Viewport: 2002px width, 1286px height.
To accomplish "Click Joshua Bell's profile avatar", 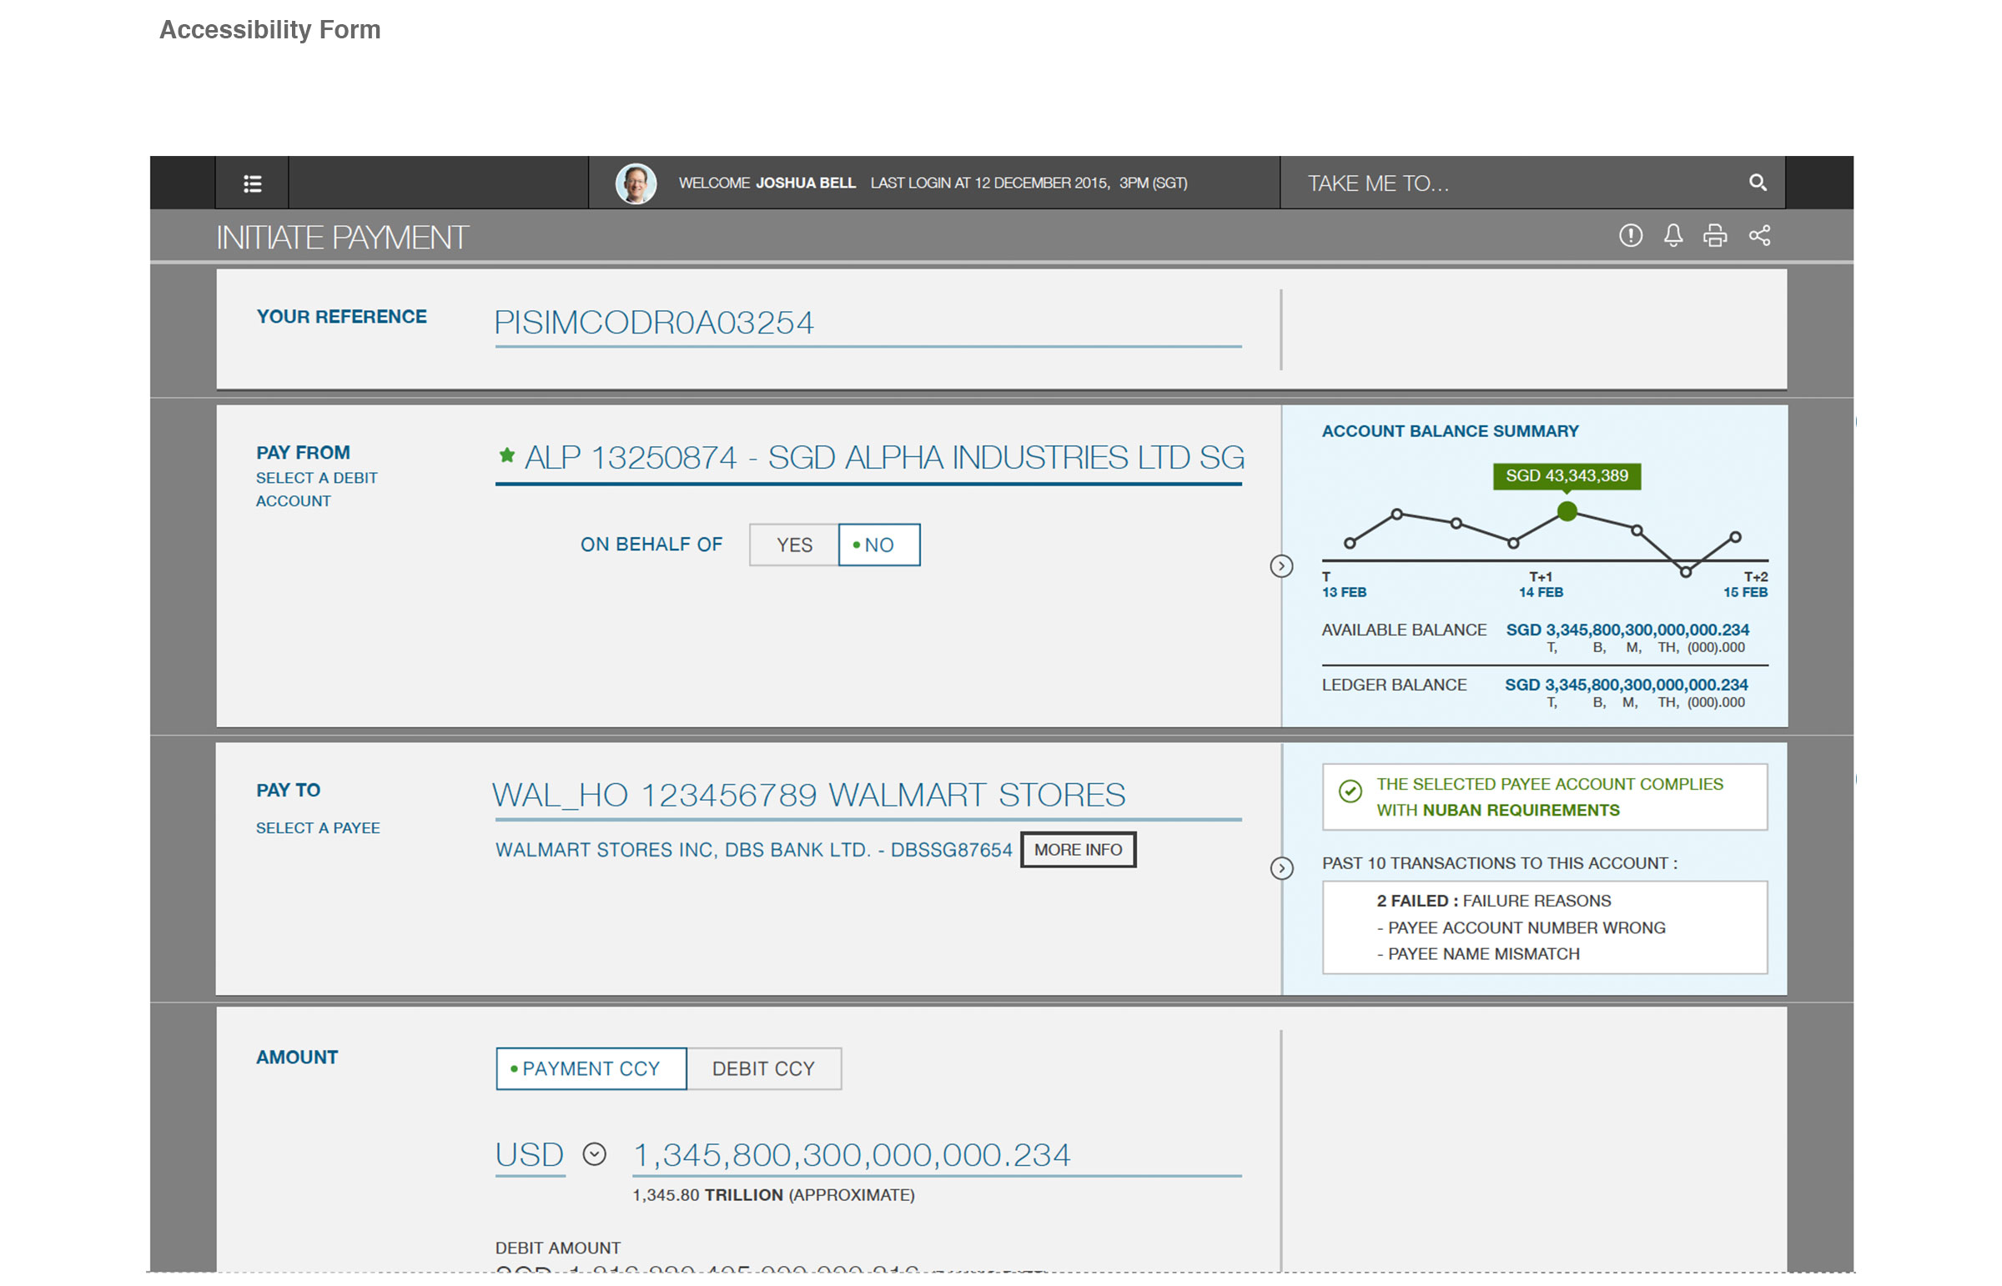I will 636,182.
